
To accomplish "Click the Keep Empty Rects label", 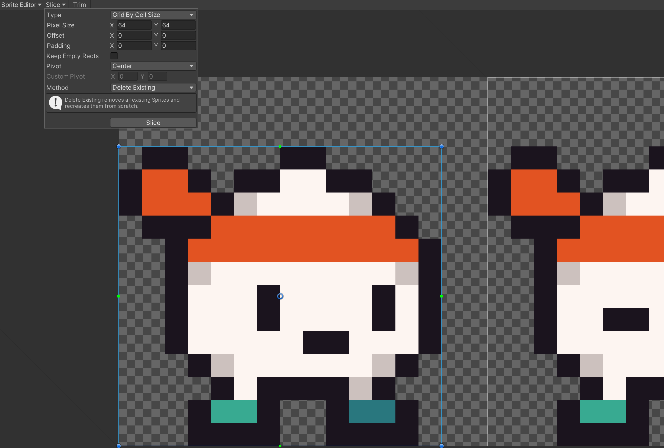I will pyautogui.click(x=73, y=56).
